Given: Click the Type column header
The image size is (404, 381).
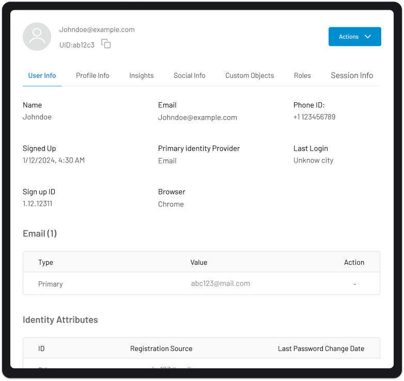Looking at the screenshot, I should pyautogui.click(x=45, y=262).
